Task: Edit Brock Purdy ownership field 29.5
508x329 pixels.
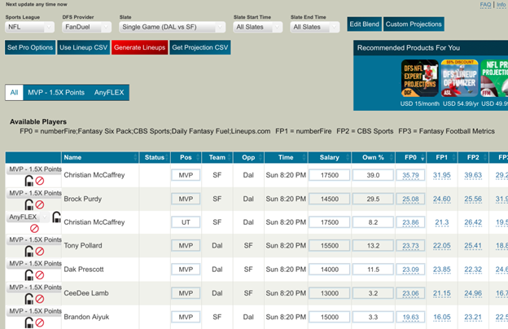Action: click(373, 199)
